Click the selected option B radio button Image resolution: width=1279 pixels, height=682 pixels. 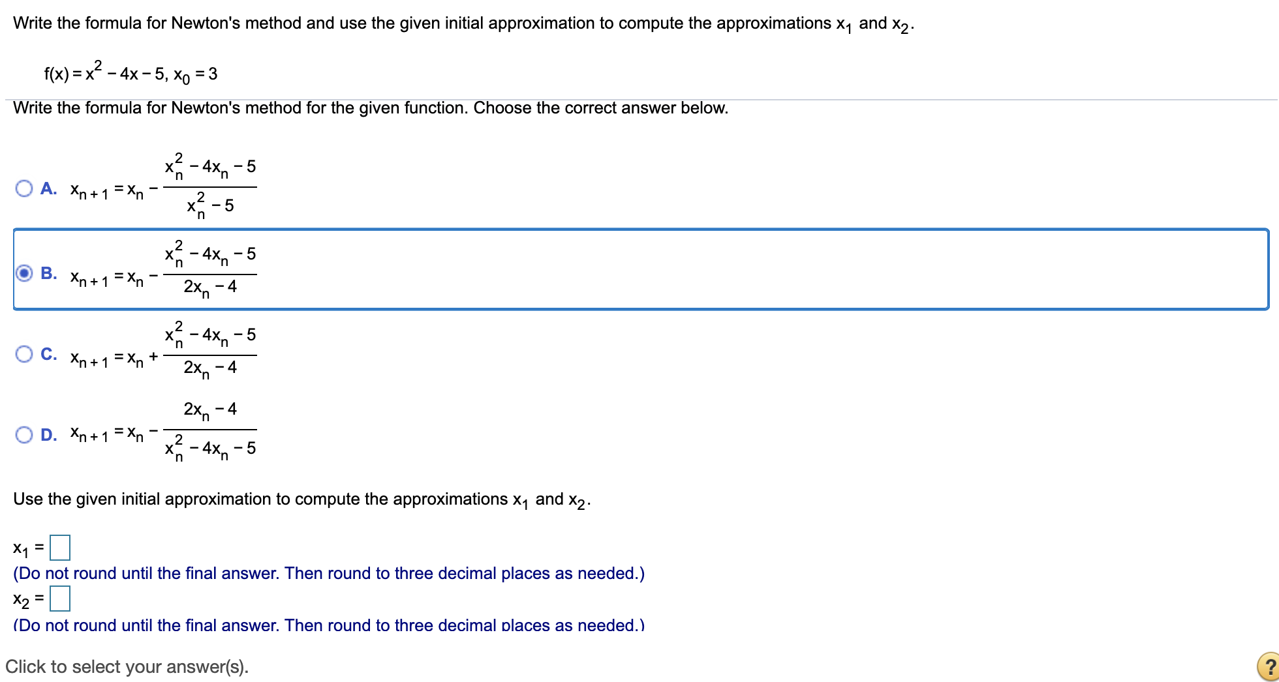point(24,273)
